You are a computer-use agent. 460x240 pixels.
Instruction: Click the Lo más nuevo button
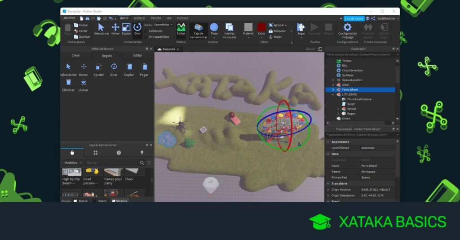click(354, 18)
